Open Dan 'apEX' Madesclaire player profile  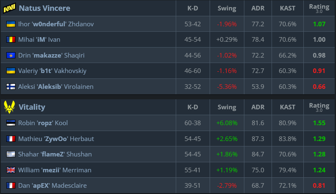click(52, 186)
